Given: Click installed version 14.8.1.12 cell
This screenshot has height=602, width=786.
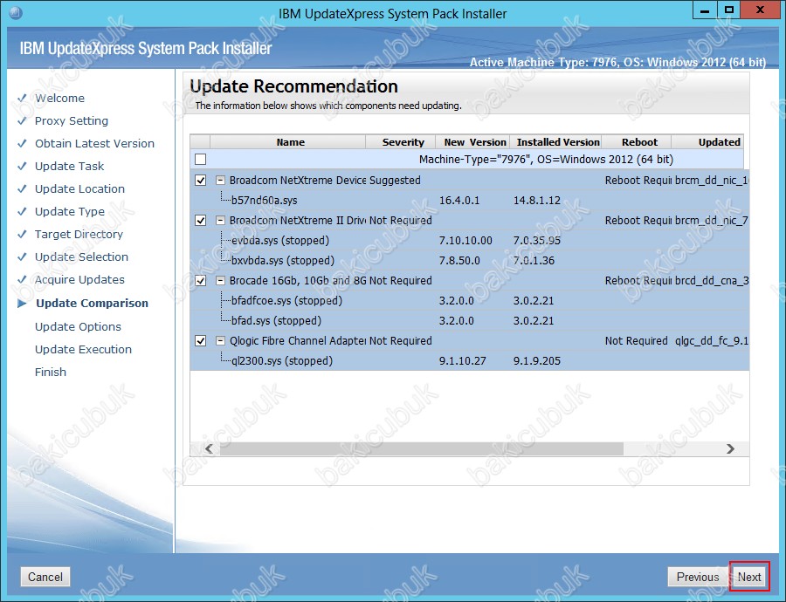Looking at the screenshot, I should pyautogui.click(x=536, y=201).
